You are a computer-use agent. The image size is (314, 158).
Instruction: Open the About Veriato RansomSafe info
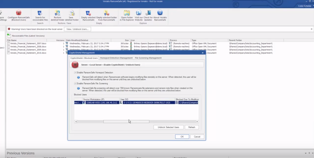160,13
